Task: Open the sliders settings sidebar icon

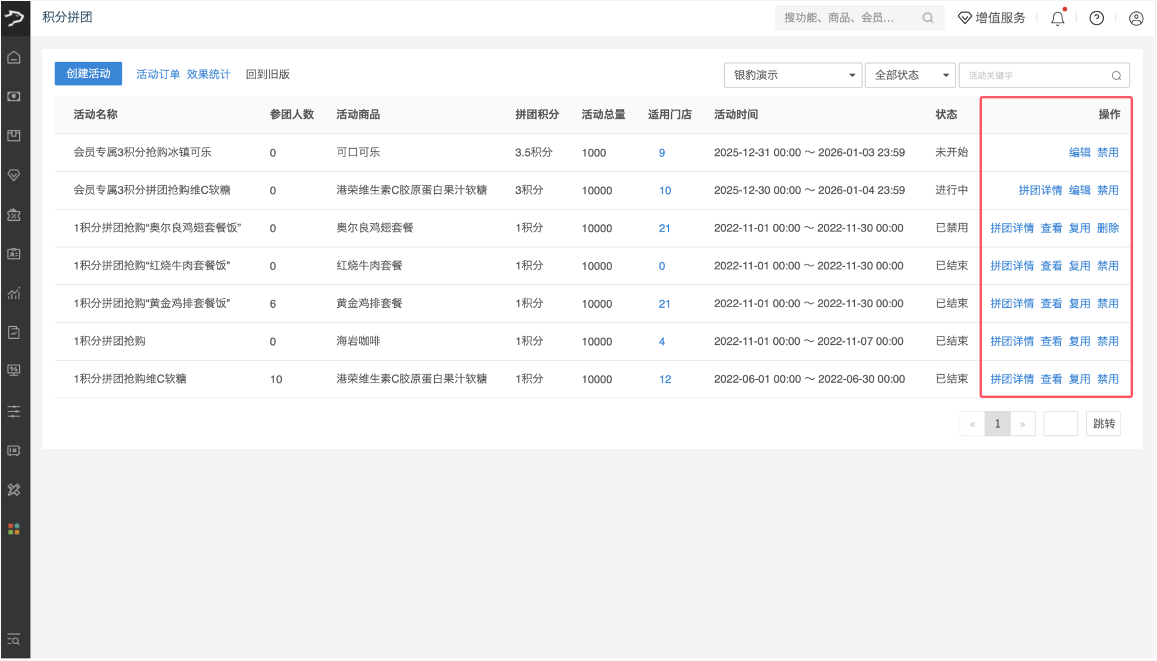Action: (14, 411)
